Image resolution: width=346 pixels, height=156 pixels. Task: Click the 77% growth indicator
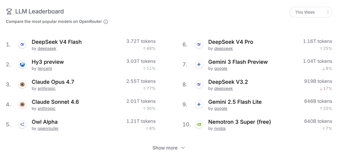pyautogui.click(x=149, y=89)
